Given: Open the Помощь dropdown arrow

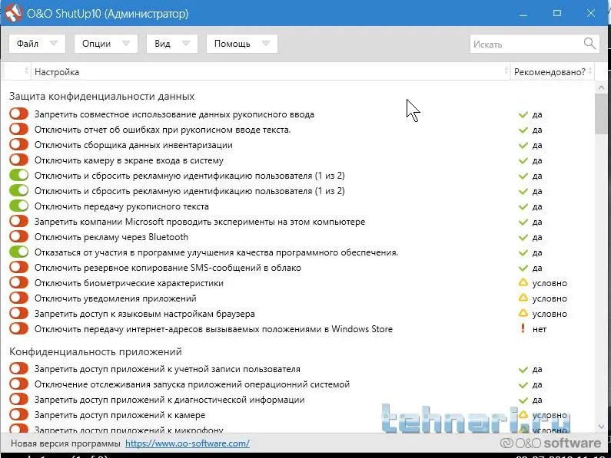Looking at the screenshot, I should coord(266,43).
